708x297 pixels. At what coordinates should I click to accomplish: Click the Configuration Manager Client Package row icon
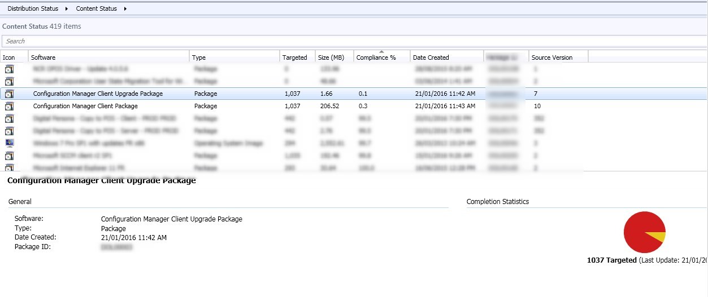[9, 106]
